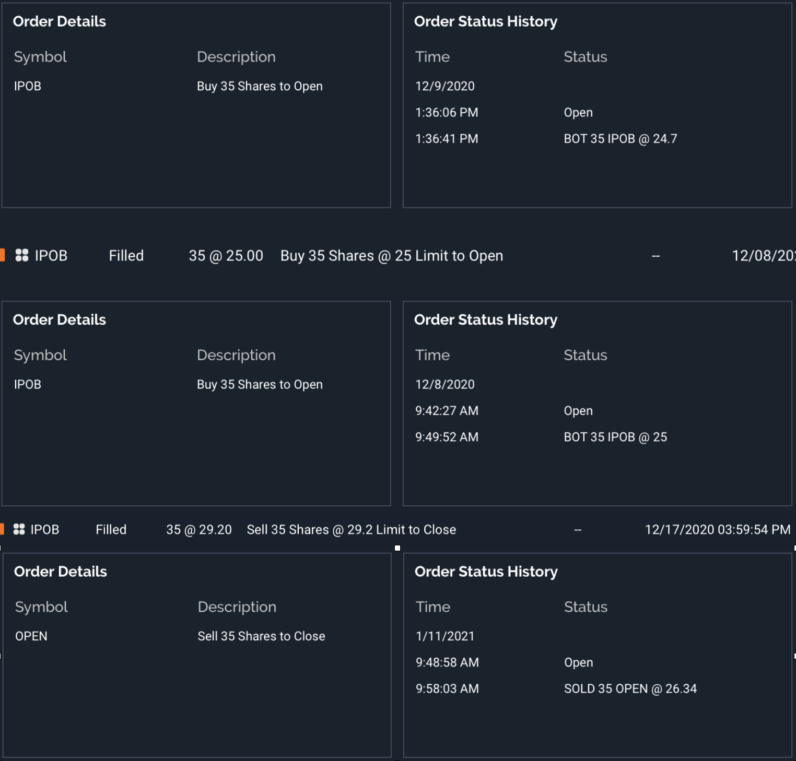Click the 12/9/2020 date in Order Status History

(x=444, y=86)
